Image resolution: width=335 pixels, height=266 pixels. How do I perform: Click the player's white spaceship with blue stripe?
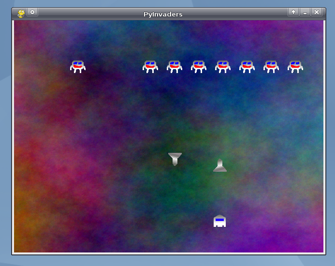click(219, 221)
